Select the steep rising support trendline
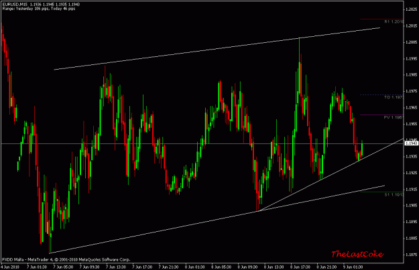Image resolution: width=419 pixels, height=270 pixels. click(331, 175)
